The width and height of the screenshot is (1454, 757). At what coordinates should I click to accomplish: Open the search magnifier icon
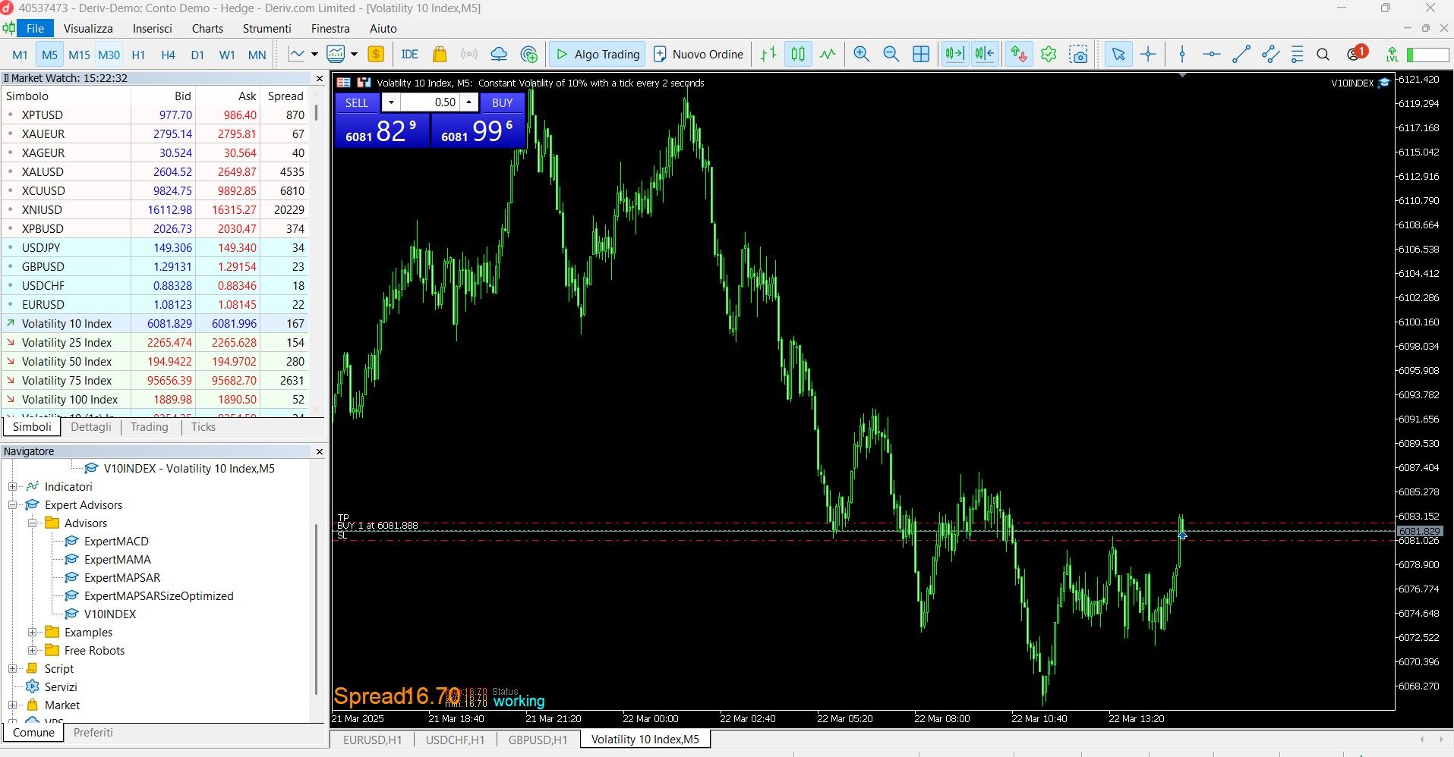click(x=1323, y=55)
